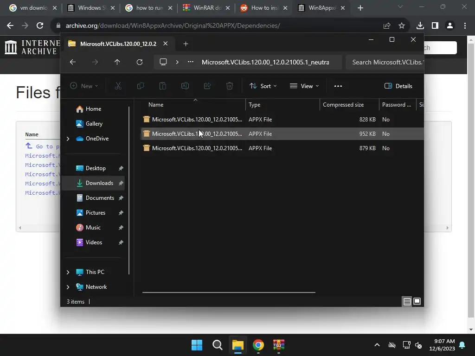Screen dimensions: 475x356
Task: Switch to the vm download Chrome tab
Action: pos(33,8)
